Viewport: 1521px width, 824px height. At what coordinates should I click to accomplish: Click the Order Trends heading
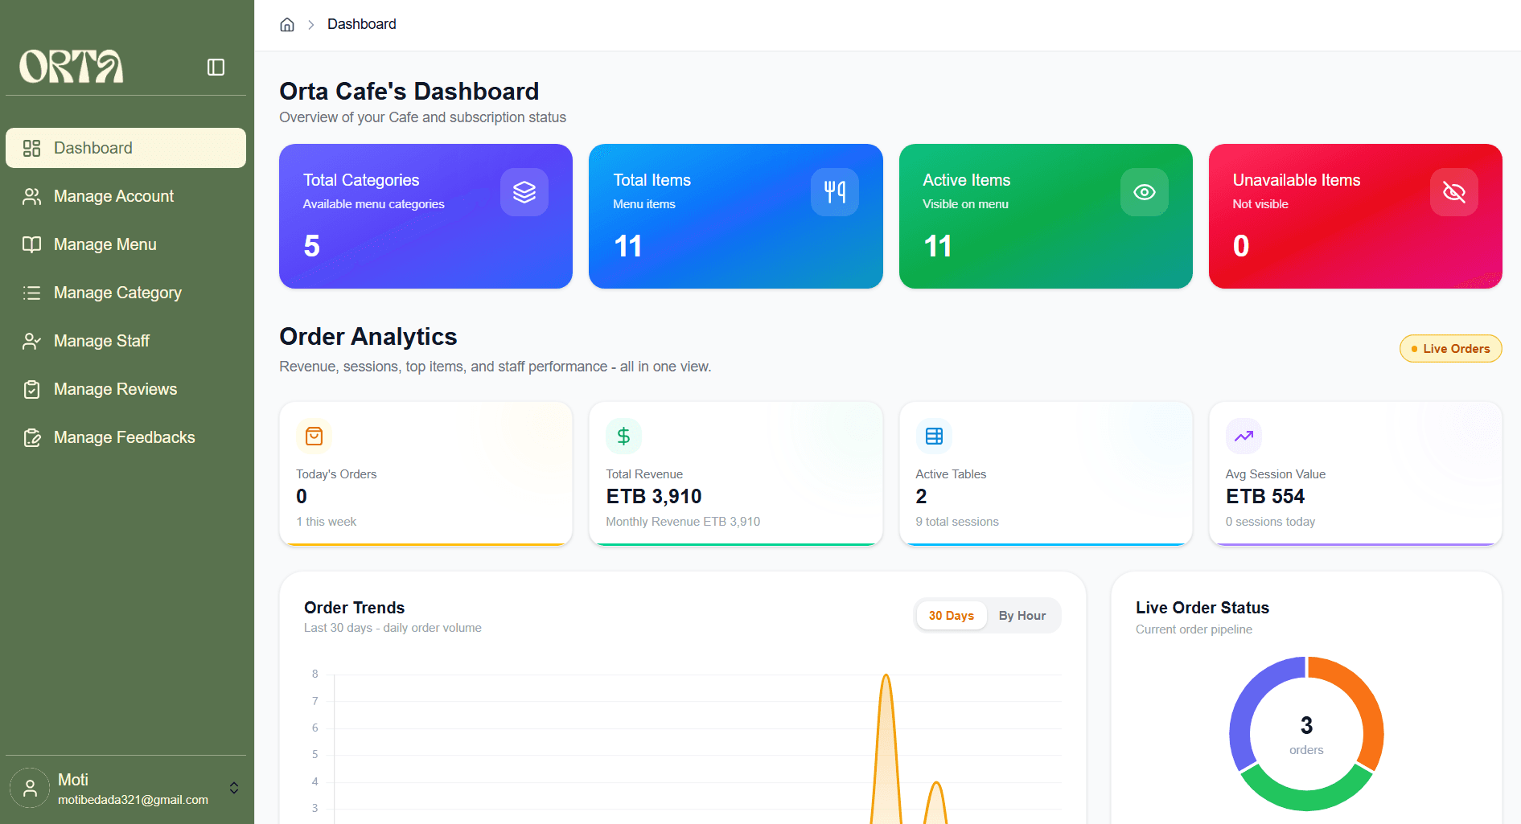(x=354, y=608)
